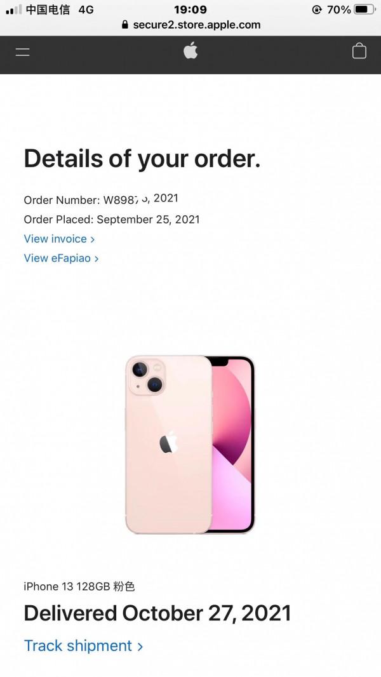The image size is (381, 677).
Task: Tap the Order Number text line
Action: tap(101, 199)
